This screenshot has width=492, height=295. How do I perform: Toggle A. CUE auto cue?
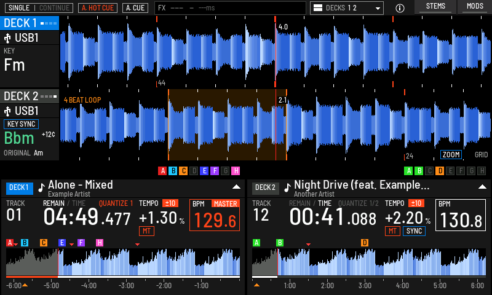(135, 8)
